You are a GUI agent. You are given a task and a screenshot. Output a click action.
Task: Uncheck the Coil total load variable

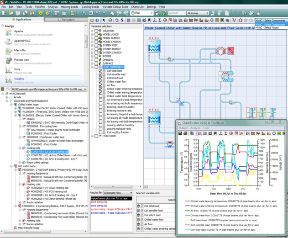(101, 71)
